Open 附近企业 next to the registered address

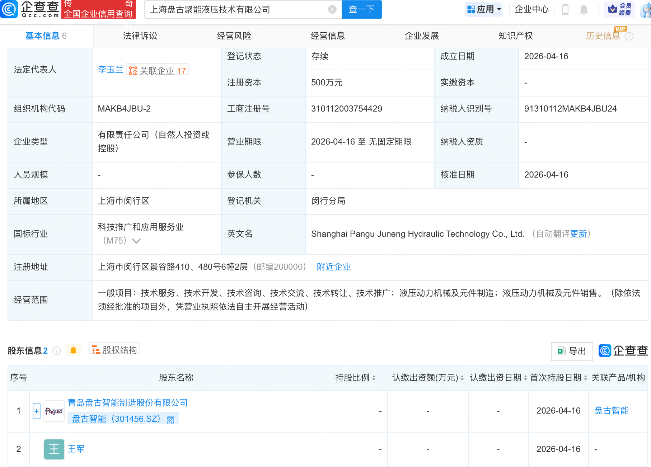pyautogui.click(x=333, y=267)
